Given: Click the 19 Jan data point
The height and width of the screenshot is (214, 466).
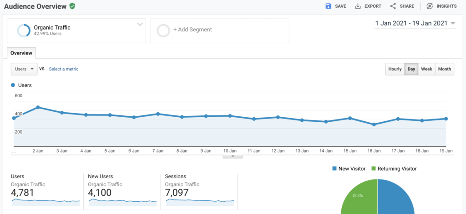Looking at the screenshot, I should coord(446,119).
